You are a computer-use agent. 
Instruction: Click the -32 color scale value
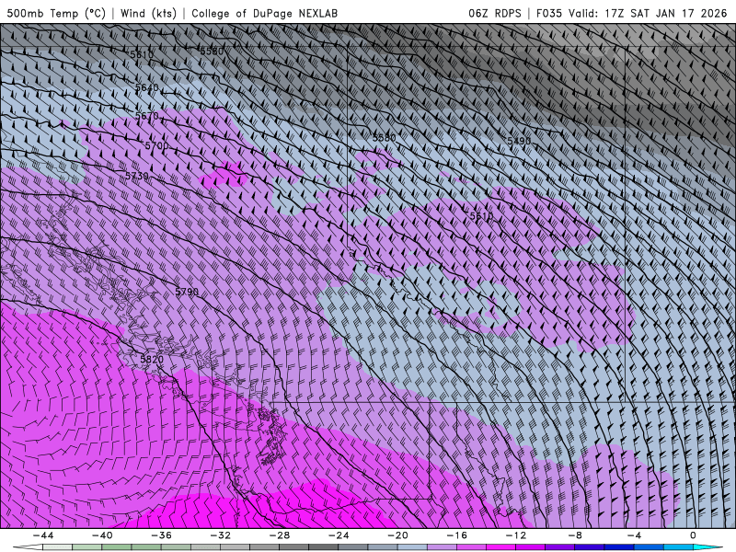(220, 535)
